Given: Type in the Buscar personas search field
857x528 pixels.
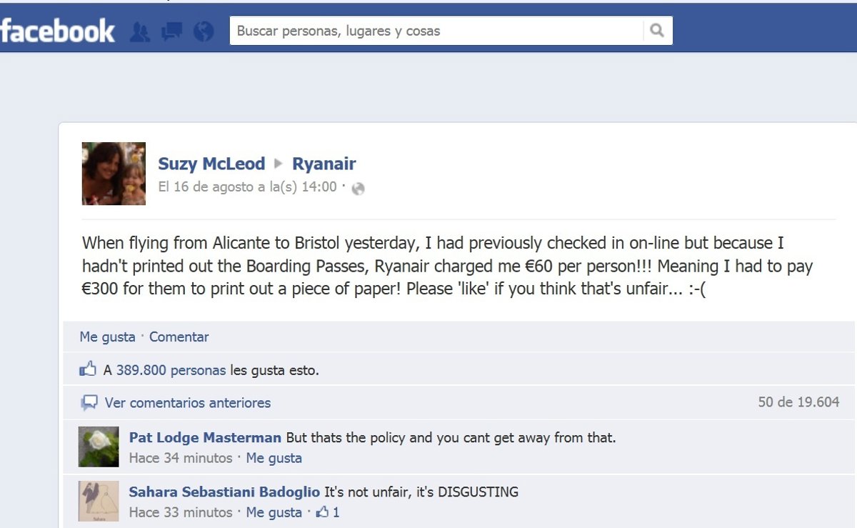Looking at the screenshot, I should click(x=436, y=31).
